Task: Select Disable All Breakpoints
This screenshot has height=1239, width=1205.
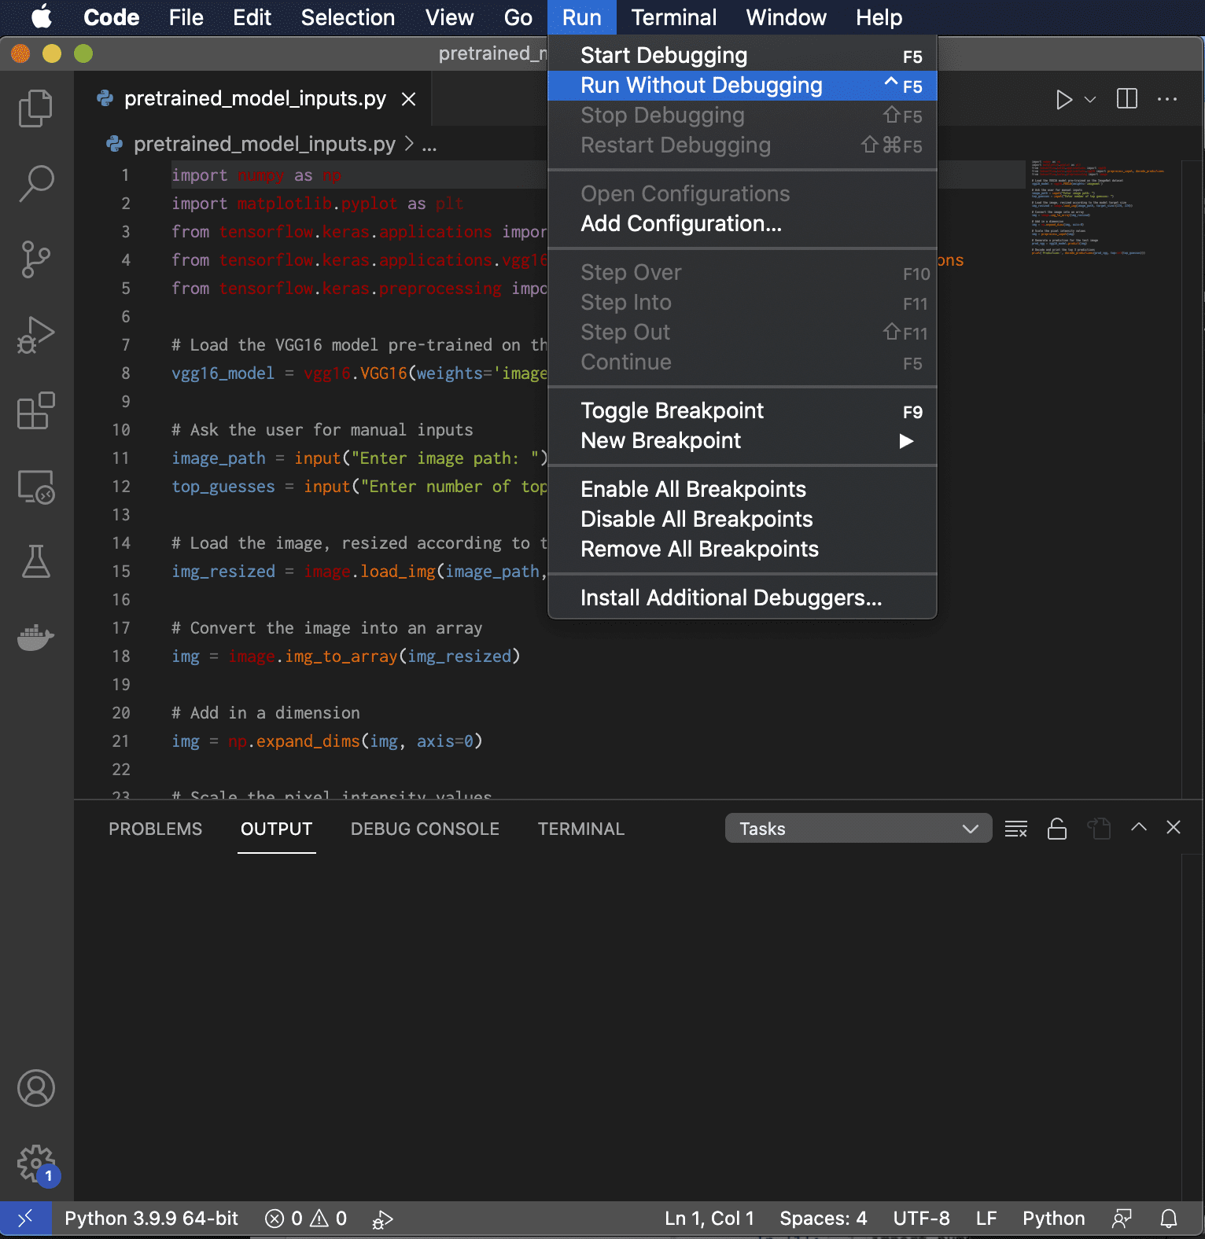Action: pos(742,520)
